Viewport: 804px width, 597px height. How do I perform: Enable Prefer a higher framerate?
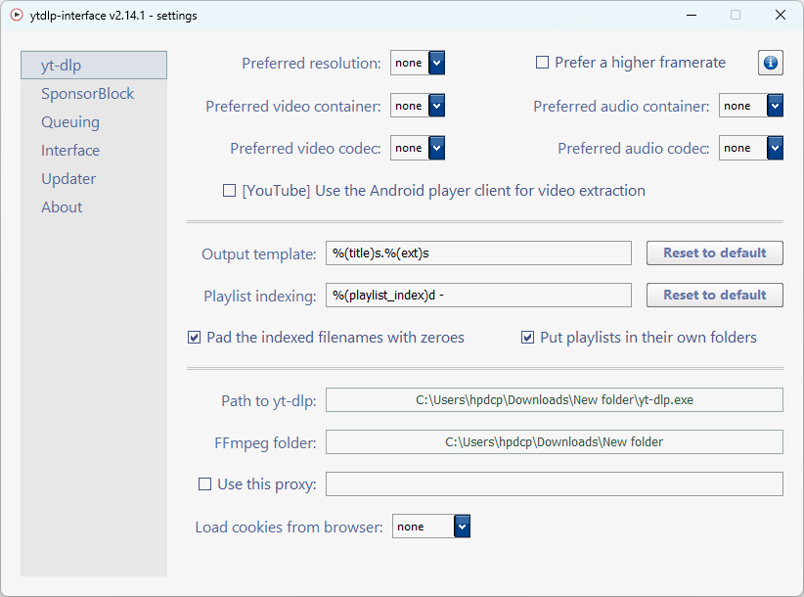tap(542, 63)
